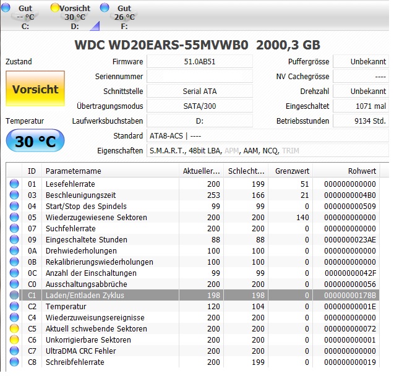Select the Unkorrigierbare Sektoren parameter name
This screenshot has width=394, height=376.
pyautogui.click(x=88, y=340)
